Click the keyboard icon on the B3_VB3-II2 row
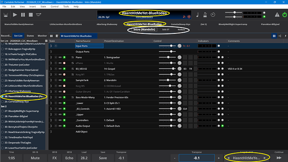This screenshot has height=162, width=288. [60, 69]
